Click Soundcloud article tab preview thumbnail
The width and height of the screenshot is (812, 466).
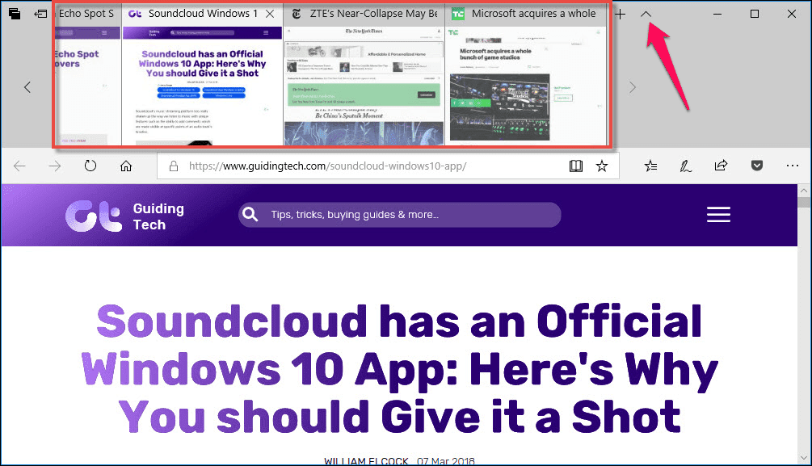click(x=203, y=86)
